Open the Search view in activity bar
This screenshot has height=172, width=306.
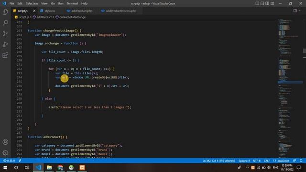5,22
